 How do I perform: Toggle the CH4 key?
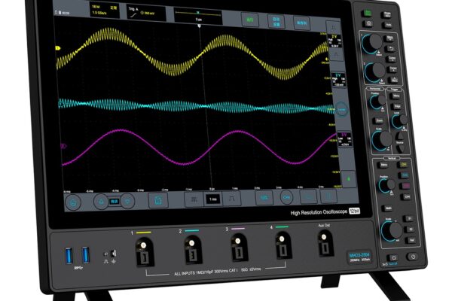coord(407,196)
